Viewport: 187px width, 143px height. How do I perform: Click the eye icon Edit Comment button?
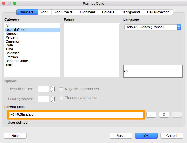pyautogui.click(x=164, y=114)
